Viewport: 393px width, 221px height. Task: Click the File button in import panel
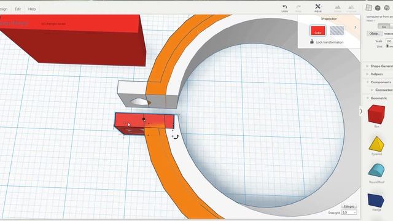coord(384,26)
